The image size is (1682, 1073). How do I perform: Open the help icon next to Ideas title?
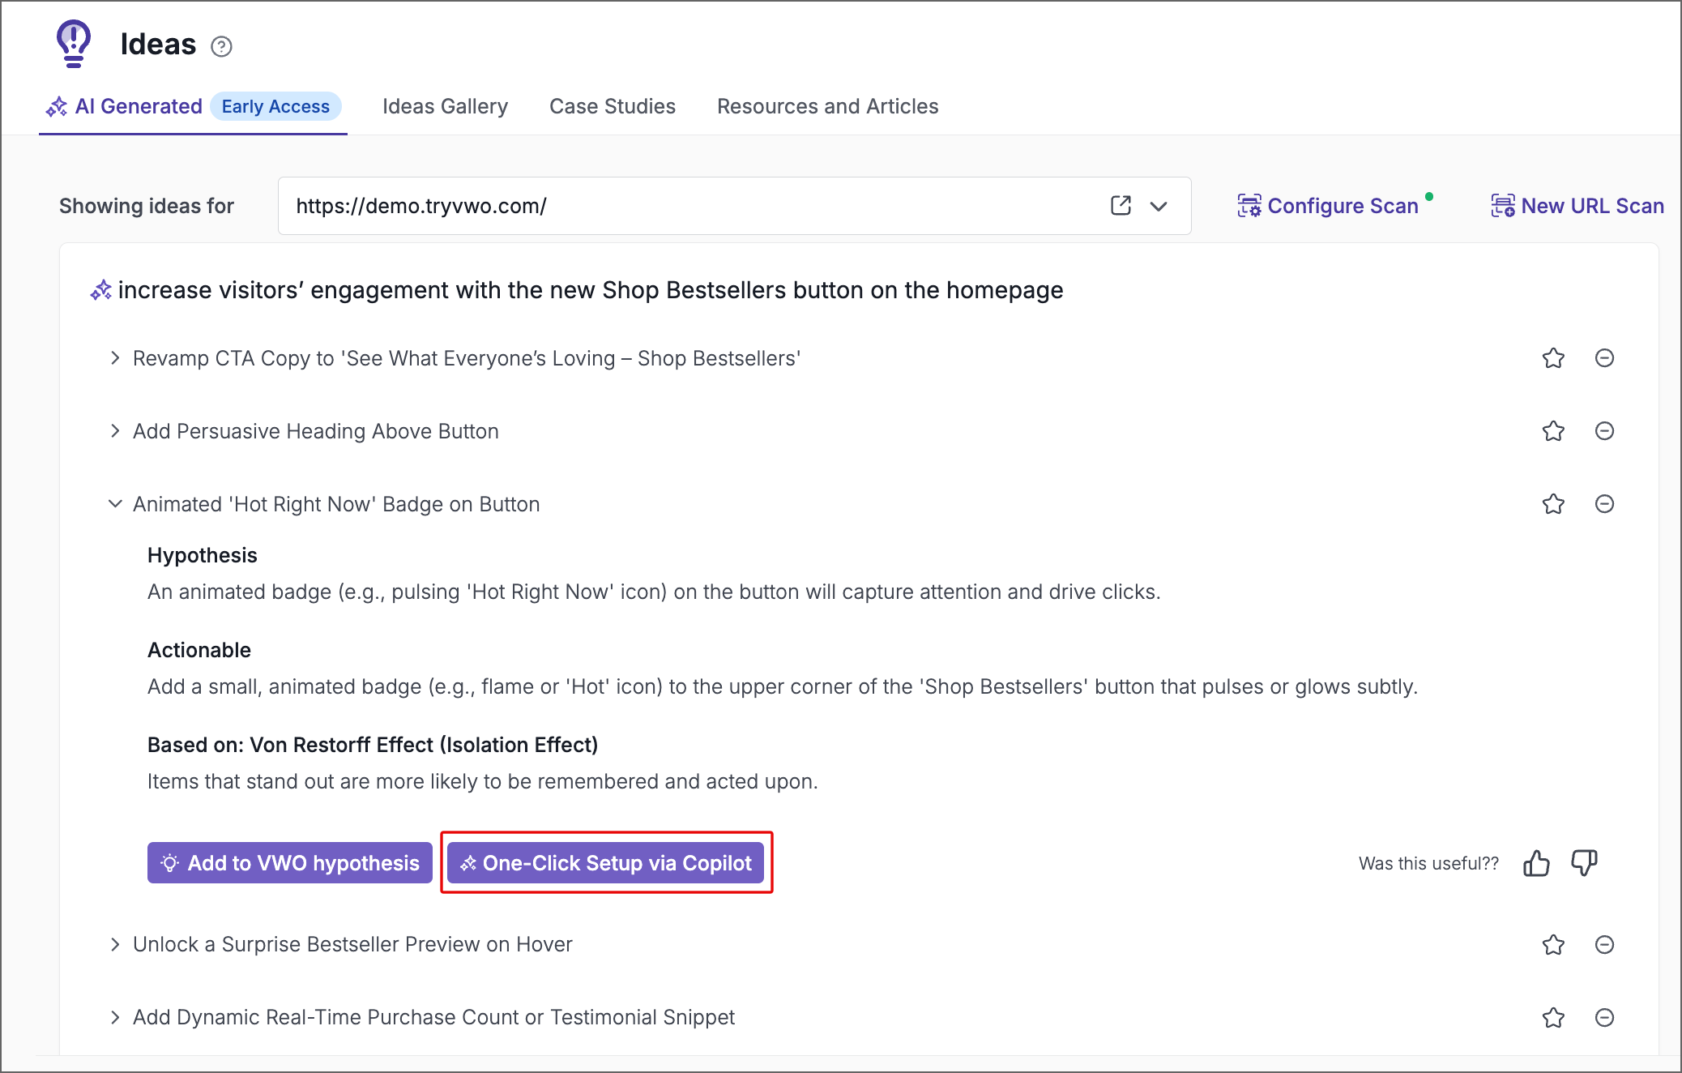[221, 46]
